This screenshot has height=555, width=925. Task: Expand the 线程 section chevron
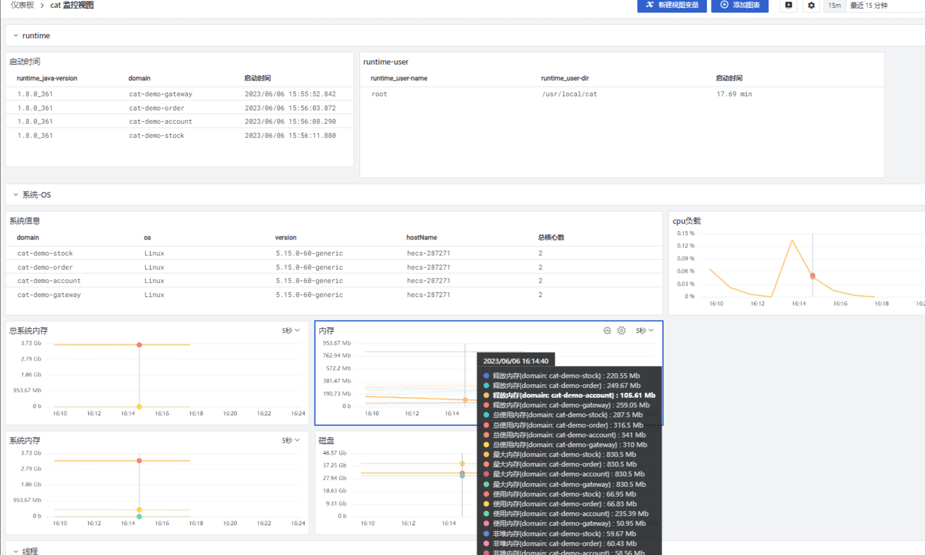point(16,551)
